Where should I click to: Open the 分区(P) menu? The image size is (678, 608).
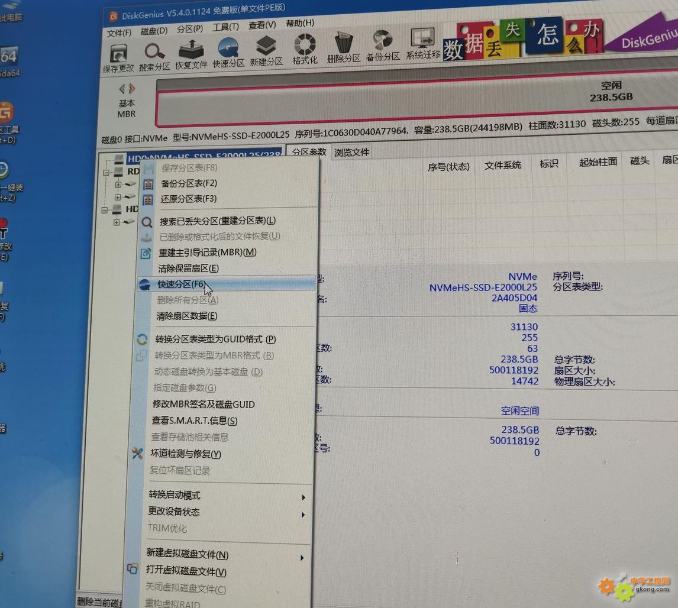coord(190,29)
